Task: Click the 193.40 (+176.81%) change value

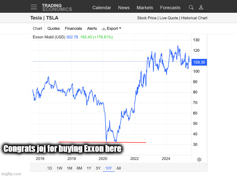Action: pos(97,37)
